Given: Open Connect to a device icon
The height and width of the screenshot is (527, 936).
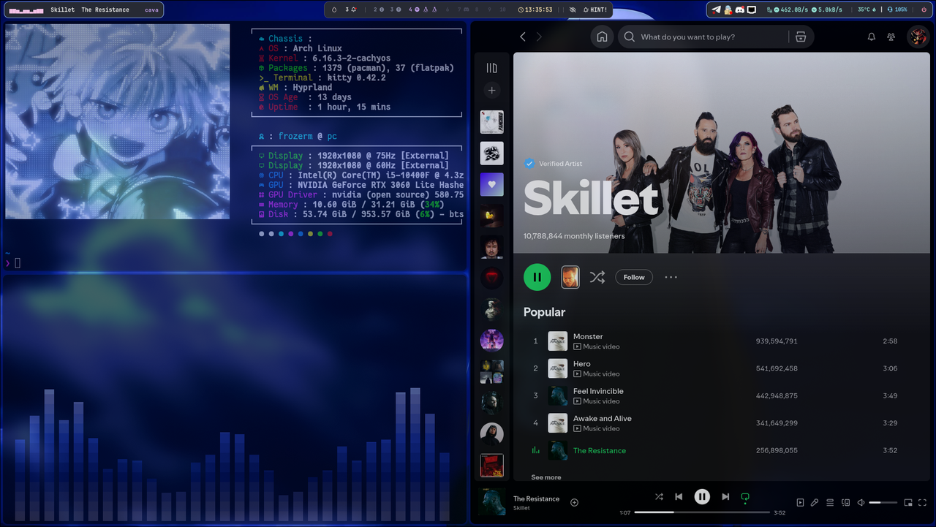Looking at the screenshot, I should pyautogui.click(x=846, y=502).
